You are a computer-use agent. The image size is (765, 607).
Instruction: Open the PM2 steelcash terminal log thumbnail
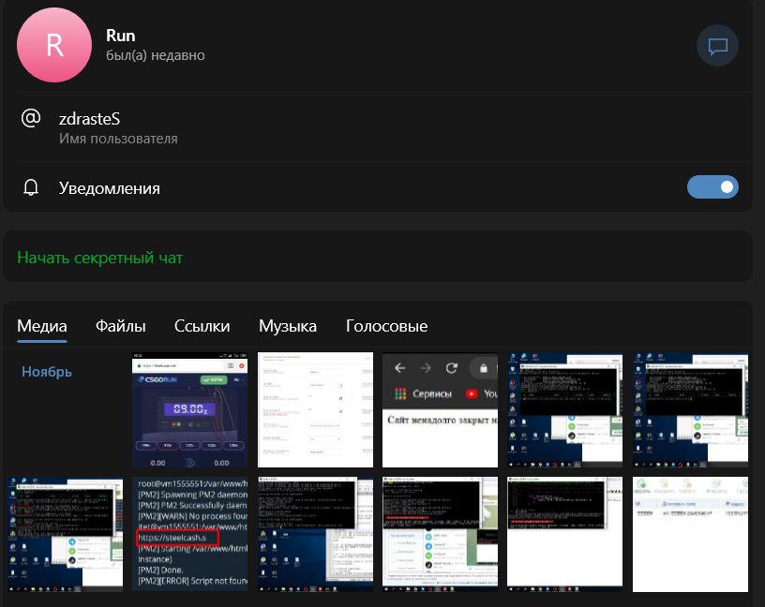189,534
